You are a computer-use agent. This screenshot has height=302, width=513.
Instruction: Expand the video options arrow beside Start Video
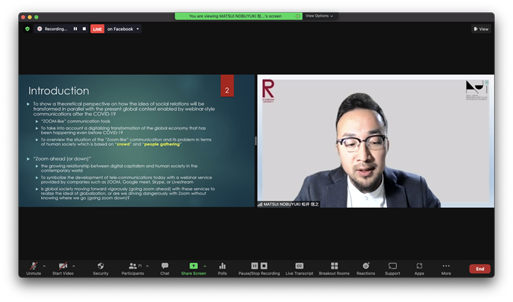74,266
